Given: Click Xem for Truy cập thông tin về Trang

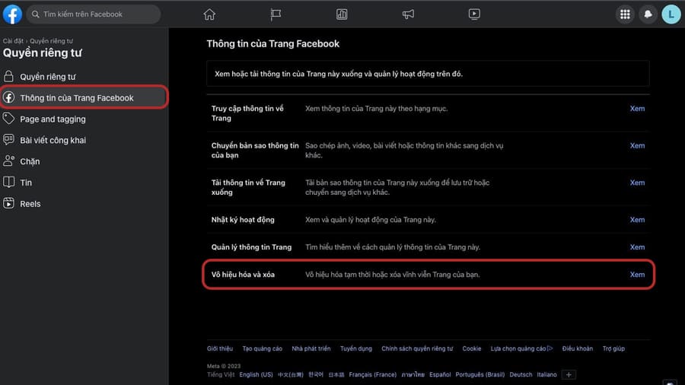Looking at the screenshot, I should point(637,109).
